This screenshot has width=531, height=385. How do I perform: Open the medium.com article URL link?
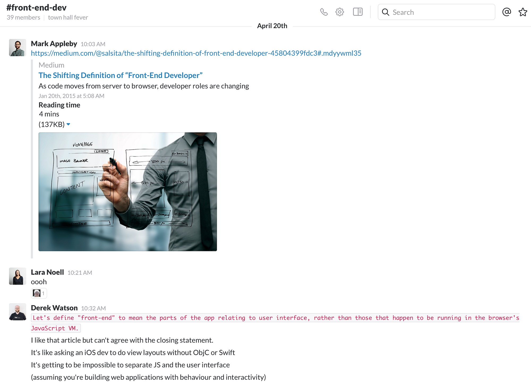pyautogui.click(x=196, y=53)
